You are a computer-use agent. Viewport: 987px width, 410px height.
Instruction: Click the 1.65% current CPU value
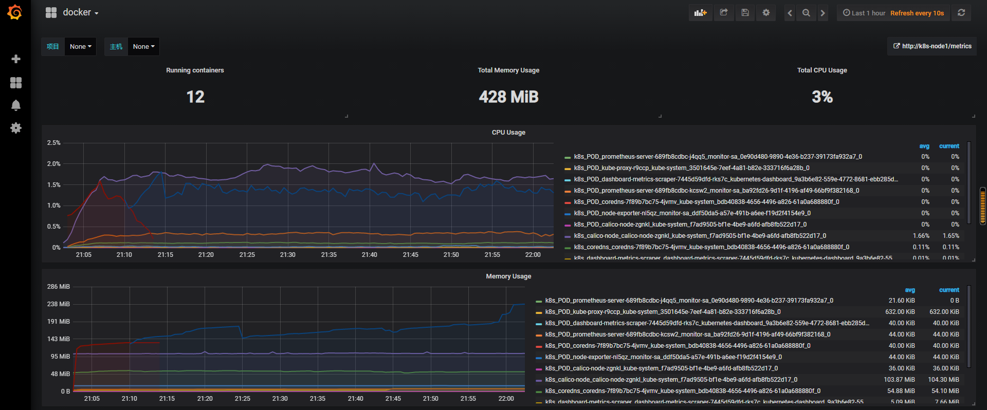click(951, 236)
